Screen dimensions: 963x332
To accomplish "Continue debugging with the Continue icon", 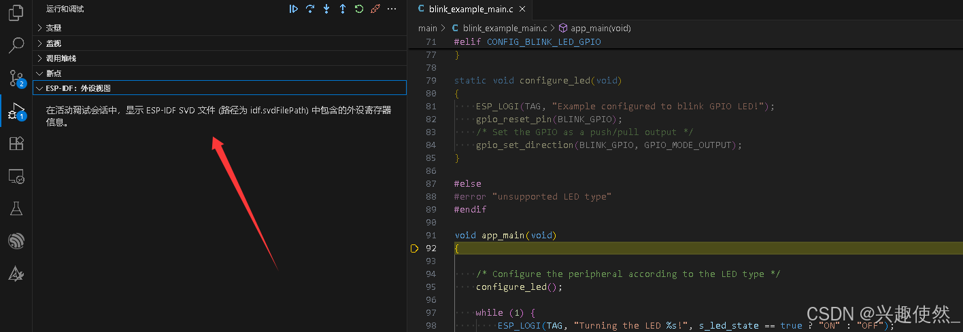I will coord(294,9).
